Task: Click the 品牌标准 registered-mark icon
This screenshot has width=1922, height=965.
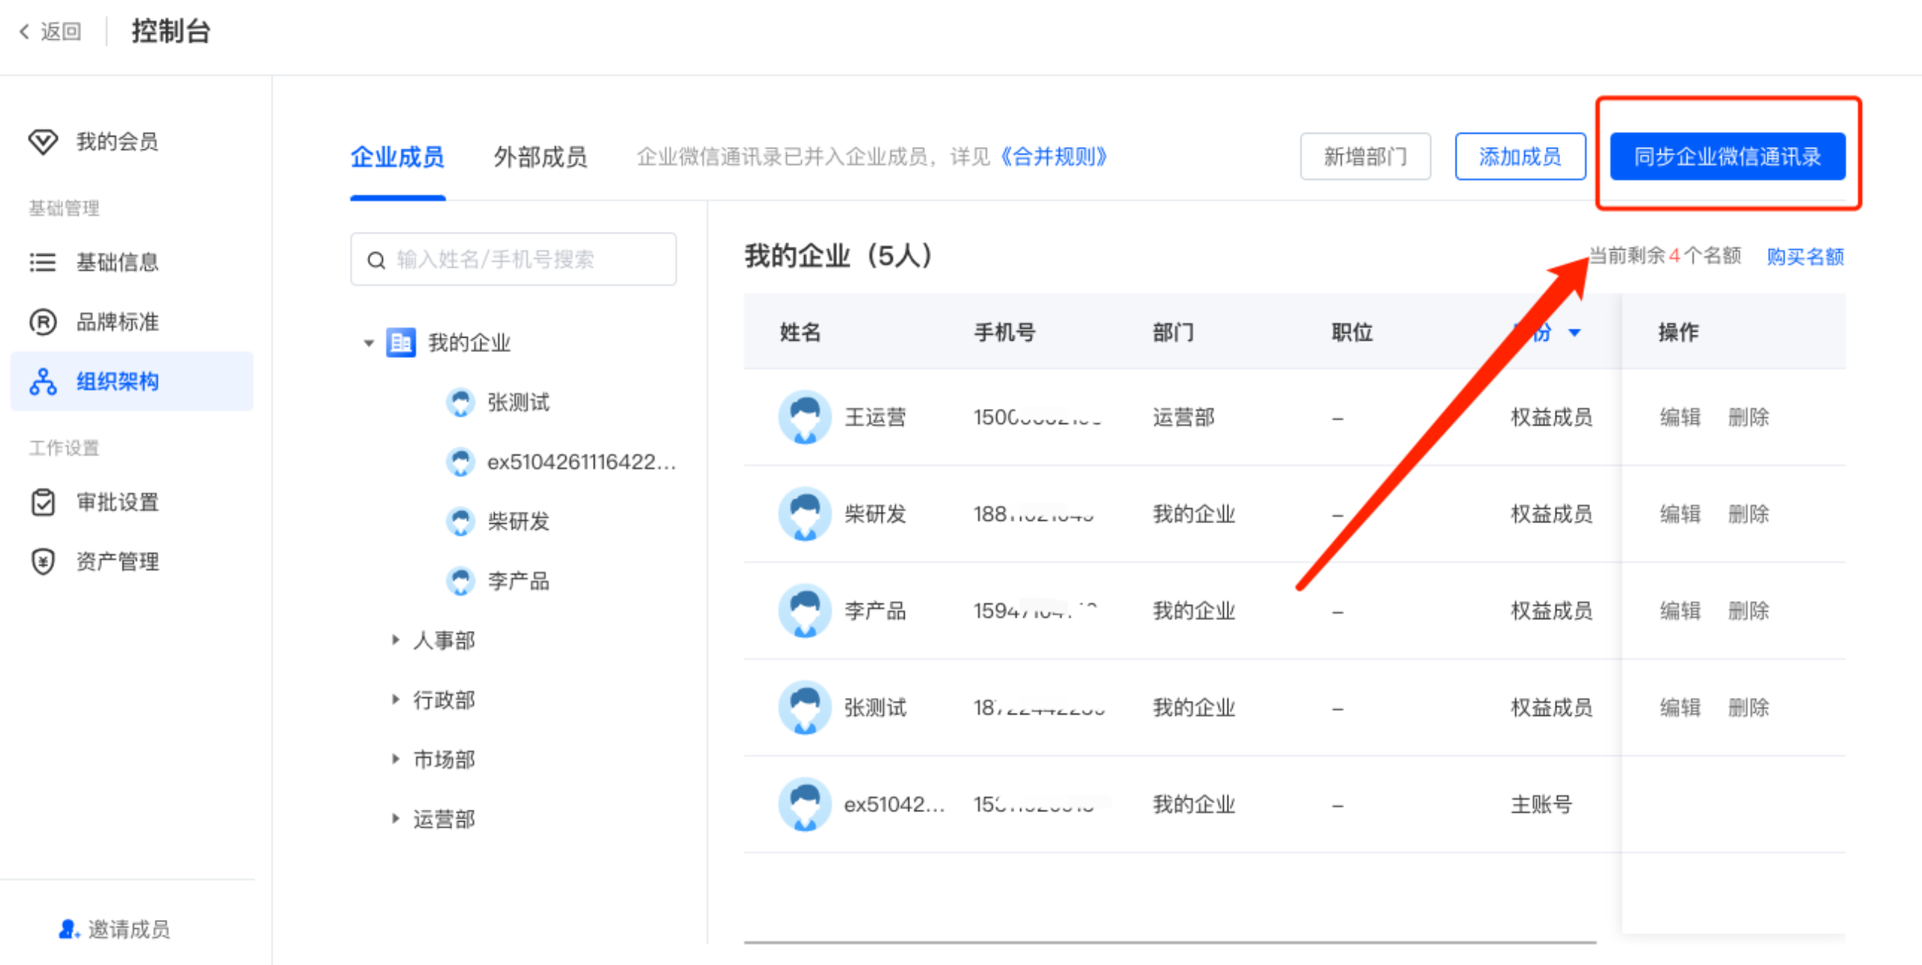Action: 43,322
